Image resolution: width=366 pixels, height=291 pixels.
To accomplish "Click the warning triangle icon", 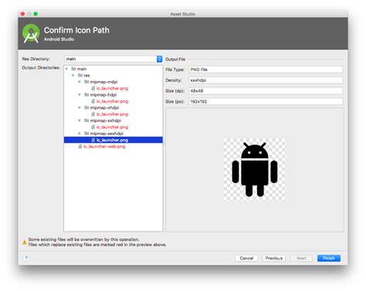I will (25, 242).
